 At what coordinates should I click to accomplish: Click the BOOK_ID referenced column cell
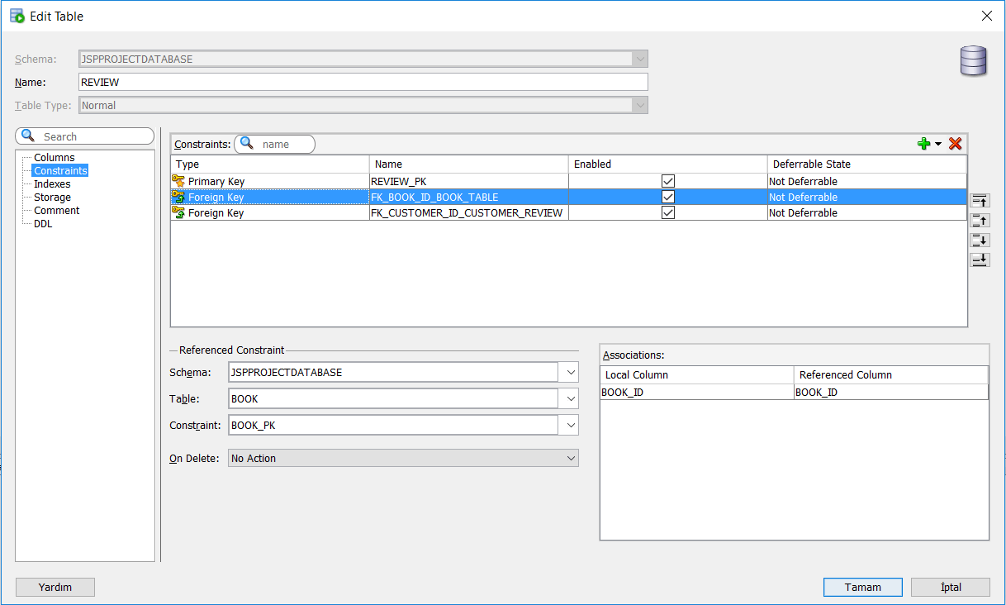pos(891,392)
